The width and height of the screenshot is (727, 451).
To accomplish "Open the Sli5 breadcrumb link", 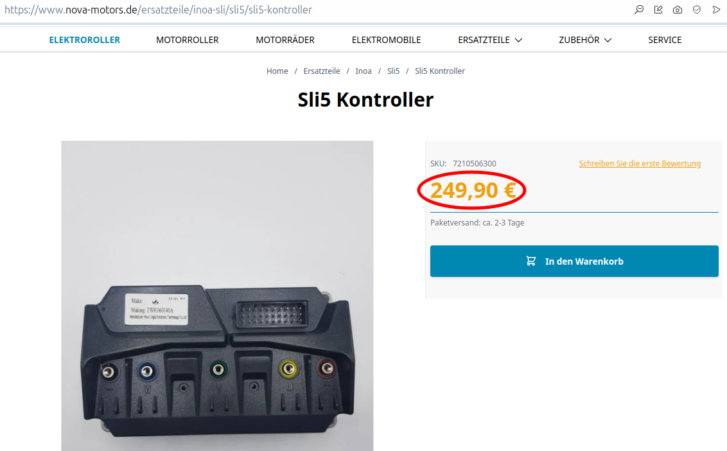I will 393,71.
